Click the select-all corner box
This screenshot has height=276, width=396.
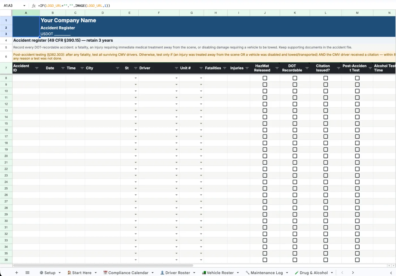click(6, 13)
